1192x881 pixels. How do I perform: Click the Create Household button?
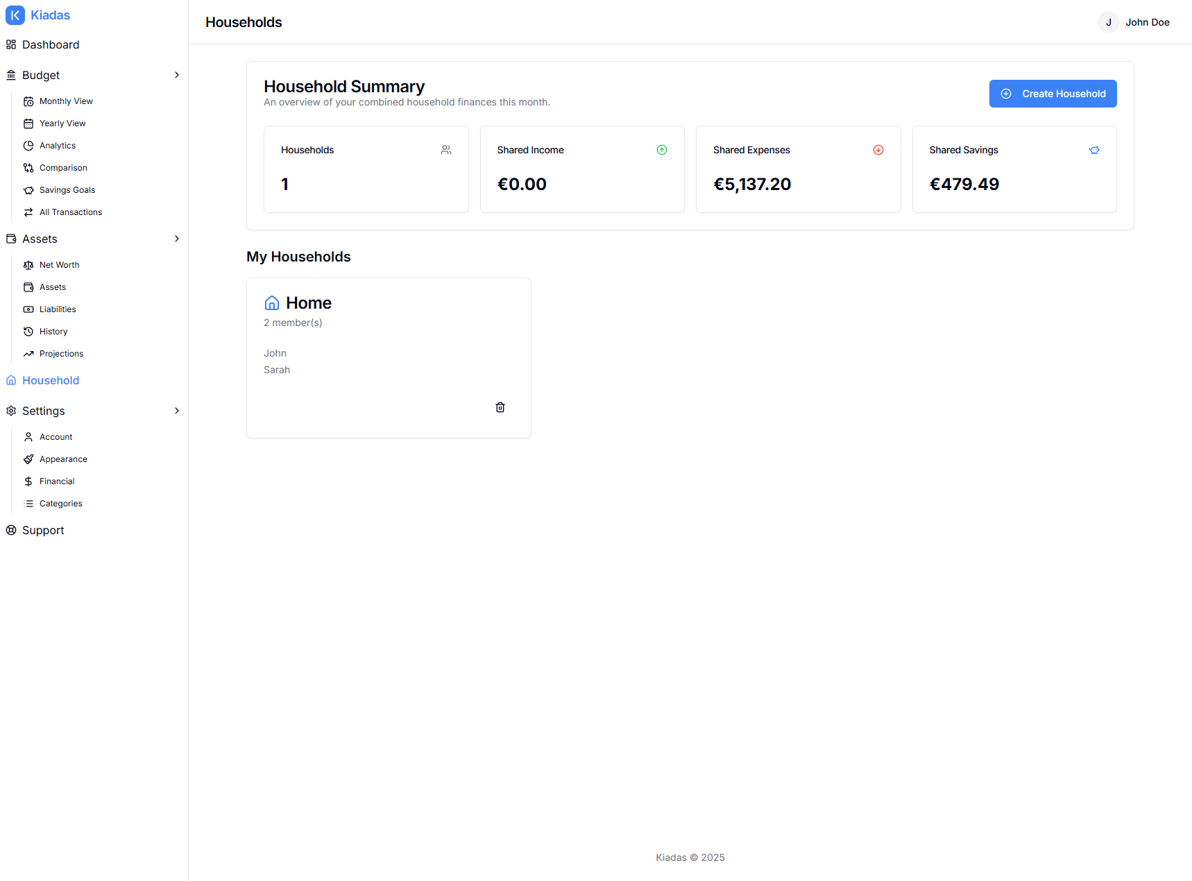[x=1052, y=93]
